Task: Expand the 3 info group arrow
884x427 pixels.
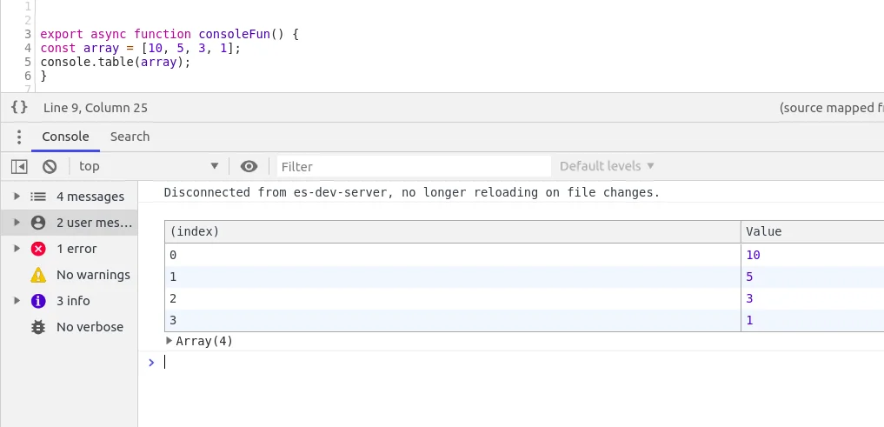Action: click(x=17, y=301)
